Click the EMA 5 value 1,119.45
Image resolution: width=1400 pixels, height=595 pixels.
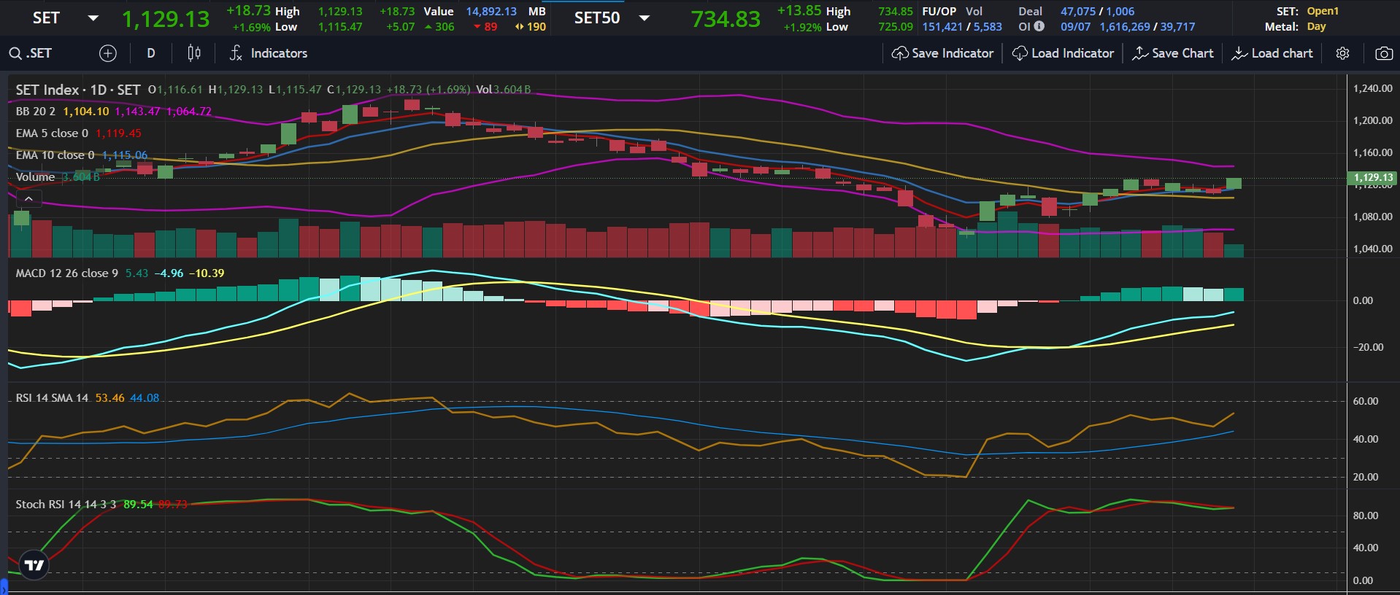(x=118, y=133)
